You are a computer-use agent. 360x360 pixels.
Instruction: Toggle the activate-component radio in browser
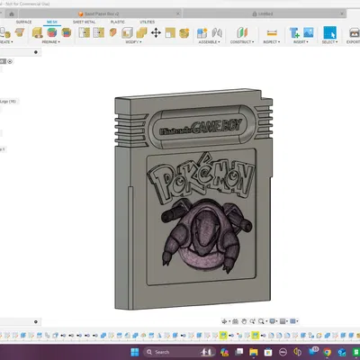[10, 61]
